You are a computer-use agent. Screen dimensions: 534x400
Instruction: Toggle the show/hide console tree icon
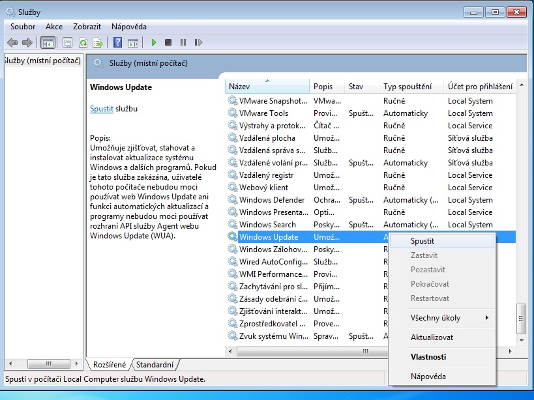pos(48,42)
